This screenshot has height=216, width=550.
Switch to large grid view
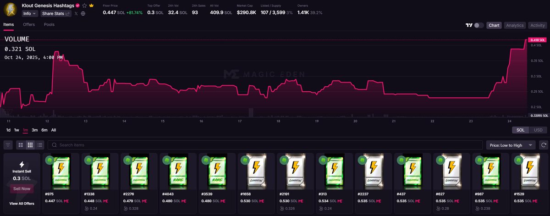[21, 145]
